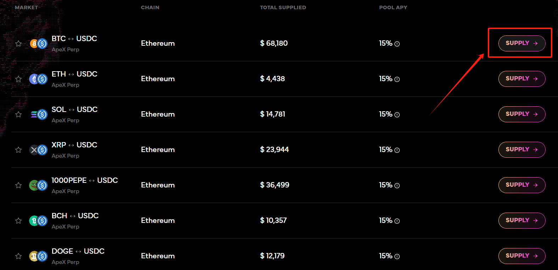Select the 1000PEPE ↔ USDC market link
Viewport: 558px width, 270px height.
[85, 180]
